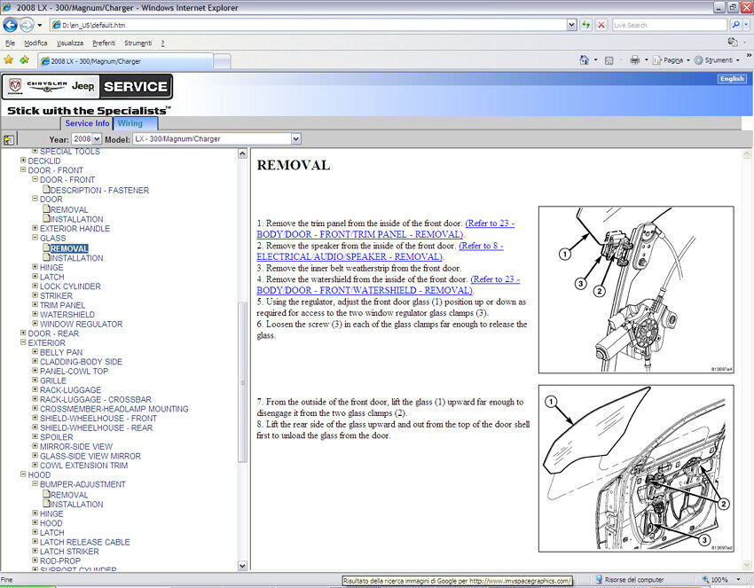Image resolution: width=754 pixels, height=588 pixels.
Task: Open the Model dropdown LX - 300/Magnum/Charger
Action: pyautogui.click(x=216, y=139)
